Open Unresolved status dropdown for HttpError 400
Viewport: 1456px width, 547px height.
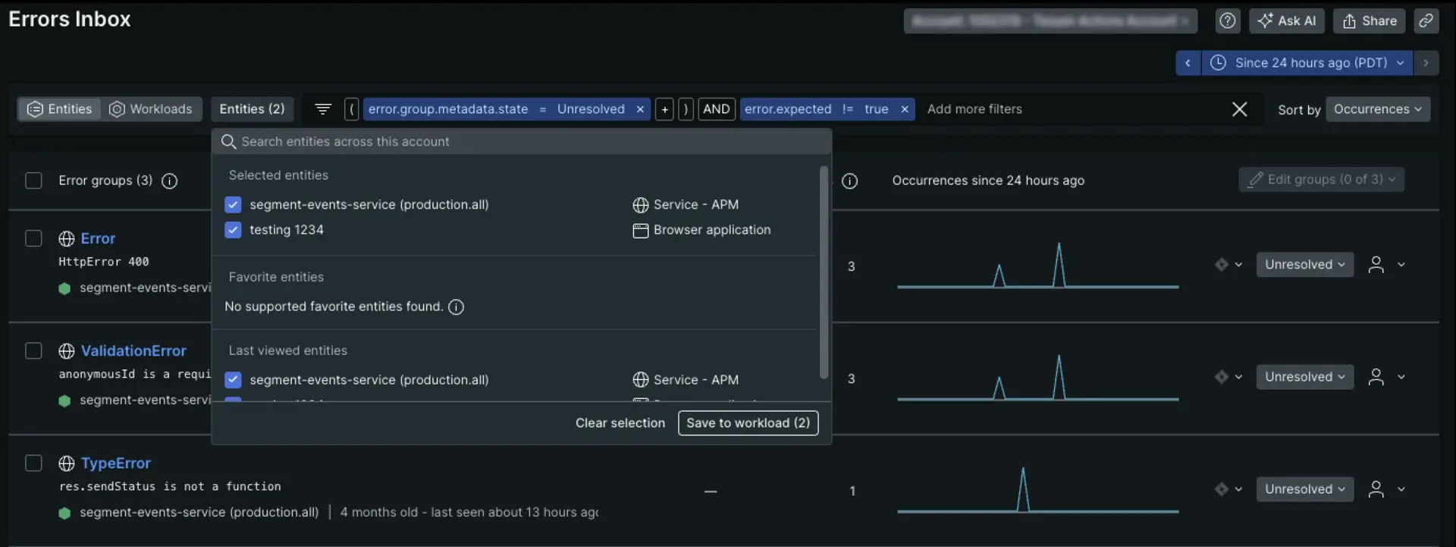tap(1304, 265)
